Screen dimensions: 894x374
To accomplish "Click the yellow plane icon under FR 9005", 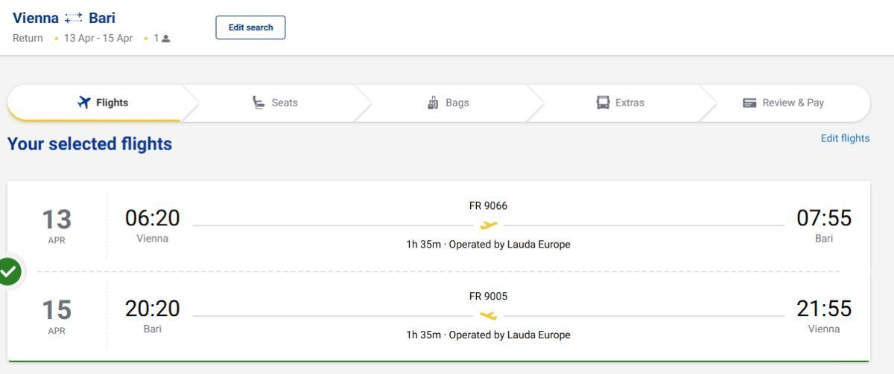I will tap(488, 315).
